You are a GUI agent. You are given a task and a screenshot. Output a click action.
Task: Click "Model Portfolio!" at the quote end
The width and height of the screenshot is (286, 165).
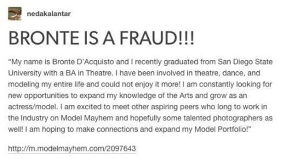pyautogui.click(x=223, y=129)
